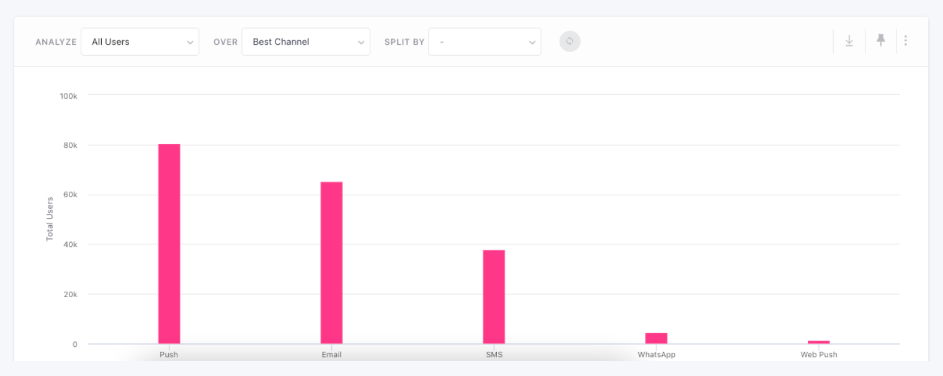The width and height of the screenshot is (943, 376).
Task: Click the 'SMS' x-axis label
Action: [x=494, y=355]
